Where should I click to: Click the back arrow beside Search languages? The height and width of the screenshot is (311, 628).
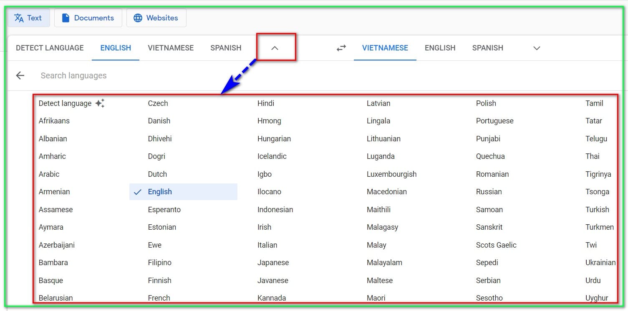click(x=20, y=75)
